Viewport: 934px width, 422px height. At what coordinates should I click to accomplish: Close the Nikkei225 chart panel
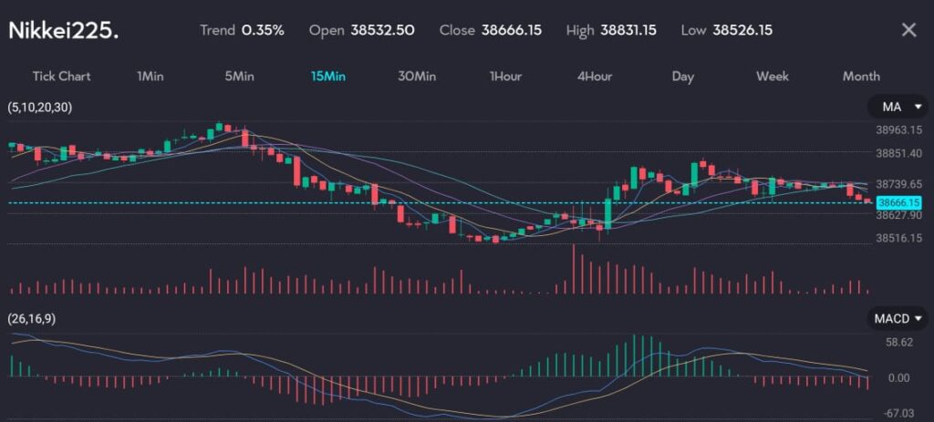[x=908, y=30]
